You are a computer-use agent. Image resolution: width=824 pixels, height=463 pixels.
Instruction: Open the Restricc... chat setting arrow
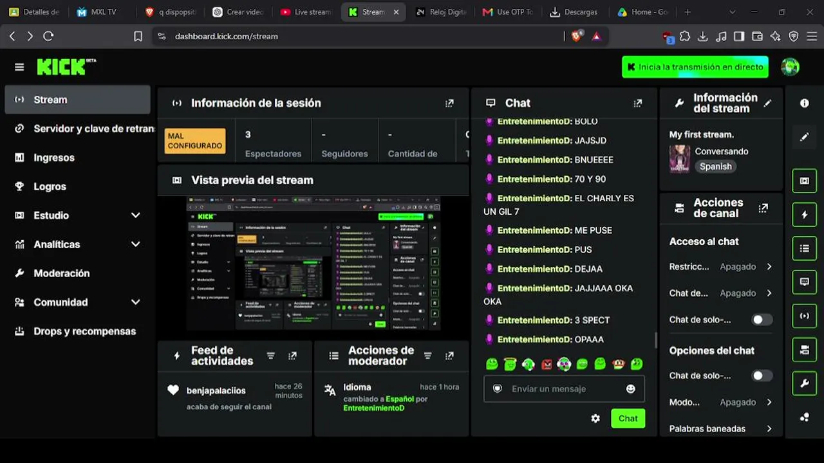[769, 266]
